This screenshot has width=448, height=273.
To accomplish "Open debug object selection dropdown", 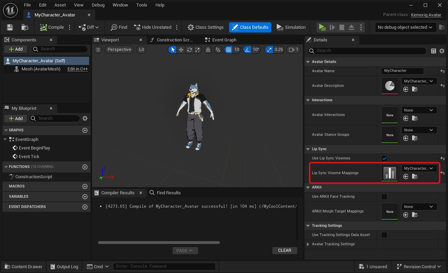I will point(406,27).
